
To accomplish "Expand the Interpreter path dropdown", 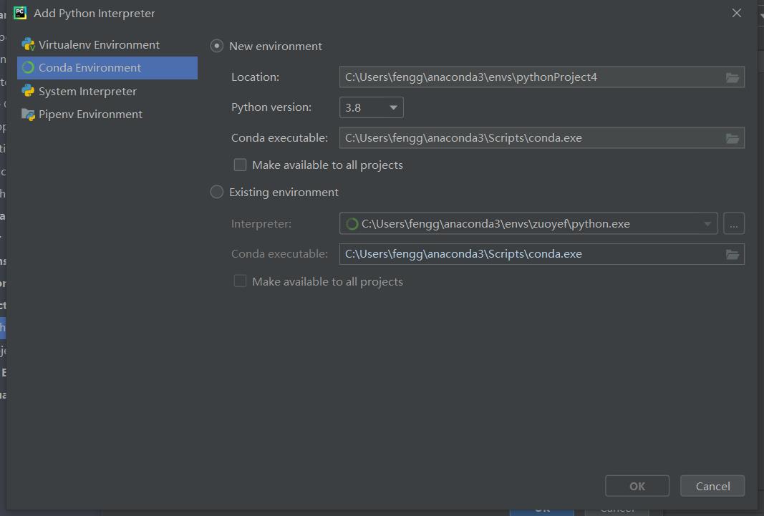I will point(707,224).
